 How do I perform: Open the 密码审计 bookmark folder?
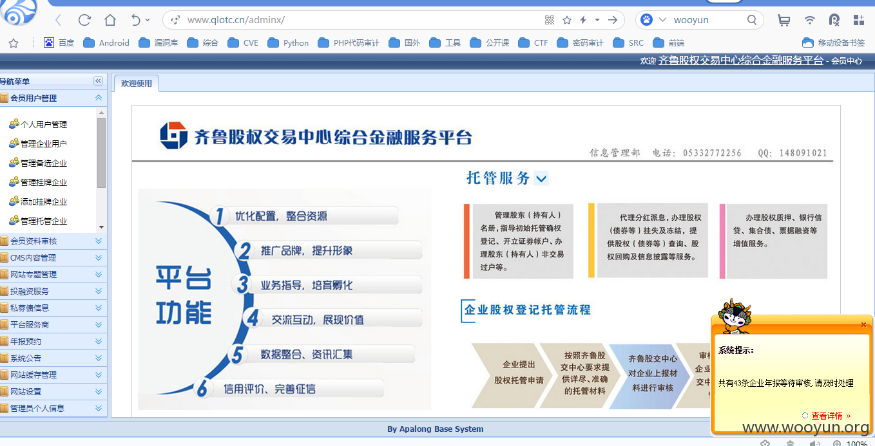pos(581,43)
